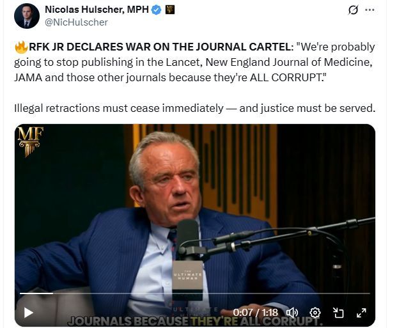Click the Nicolas Hulscher, MPH display name

tap(97, 10)
